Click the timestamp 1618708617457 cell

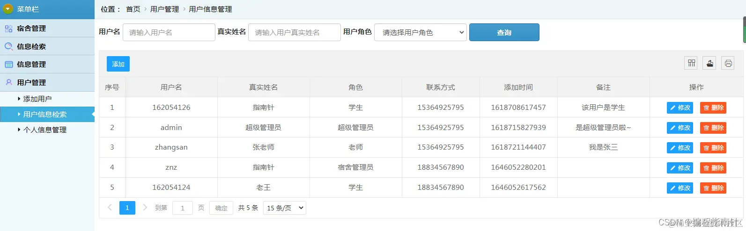[518, 107]
